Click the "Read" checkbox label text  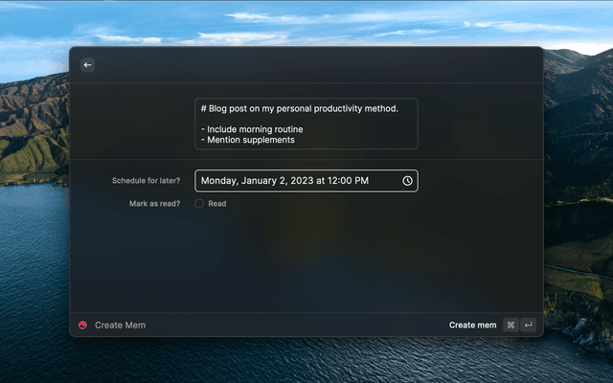coord(217,203)
